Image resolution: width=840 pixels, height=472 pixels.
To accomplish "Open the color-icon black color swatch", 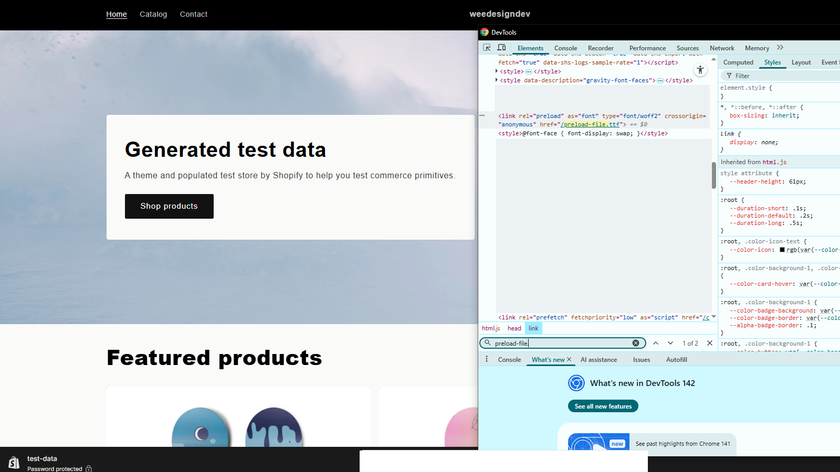I will point(782,250).
